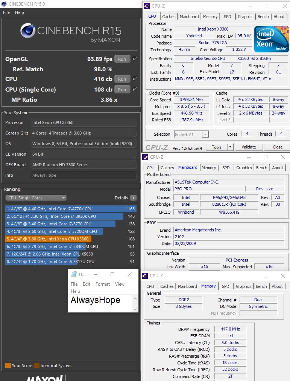Click the mainboard model value P5Q-PRO
Viewport: 290px width, 381px height.
click(209, 189)
